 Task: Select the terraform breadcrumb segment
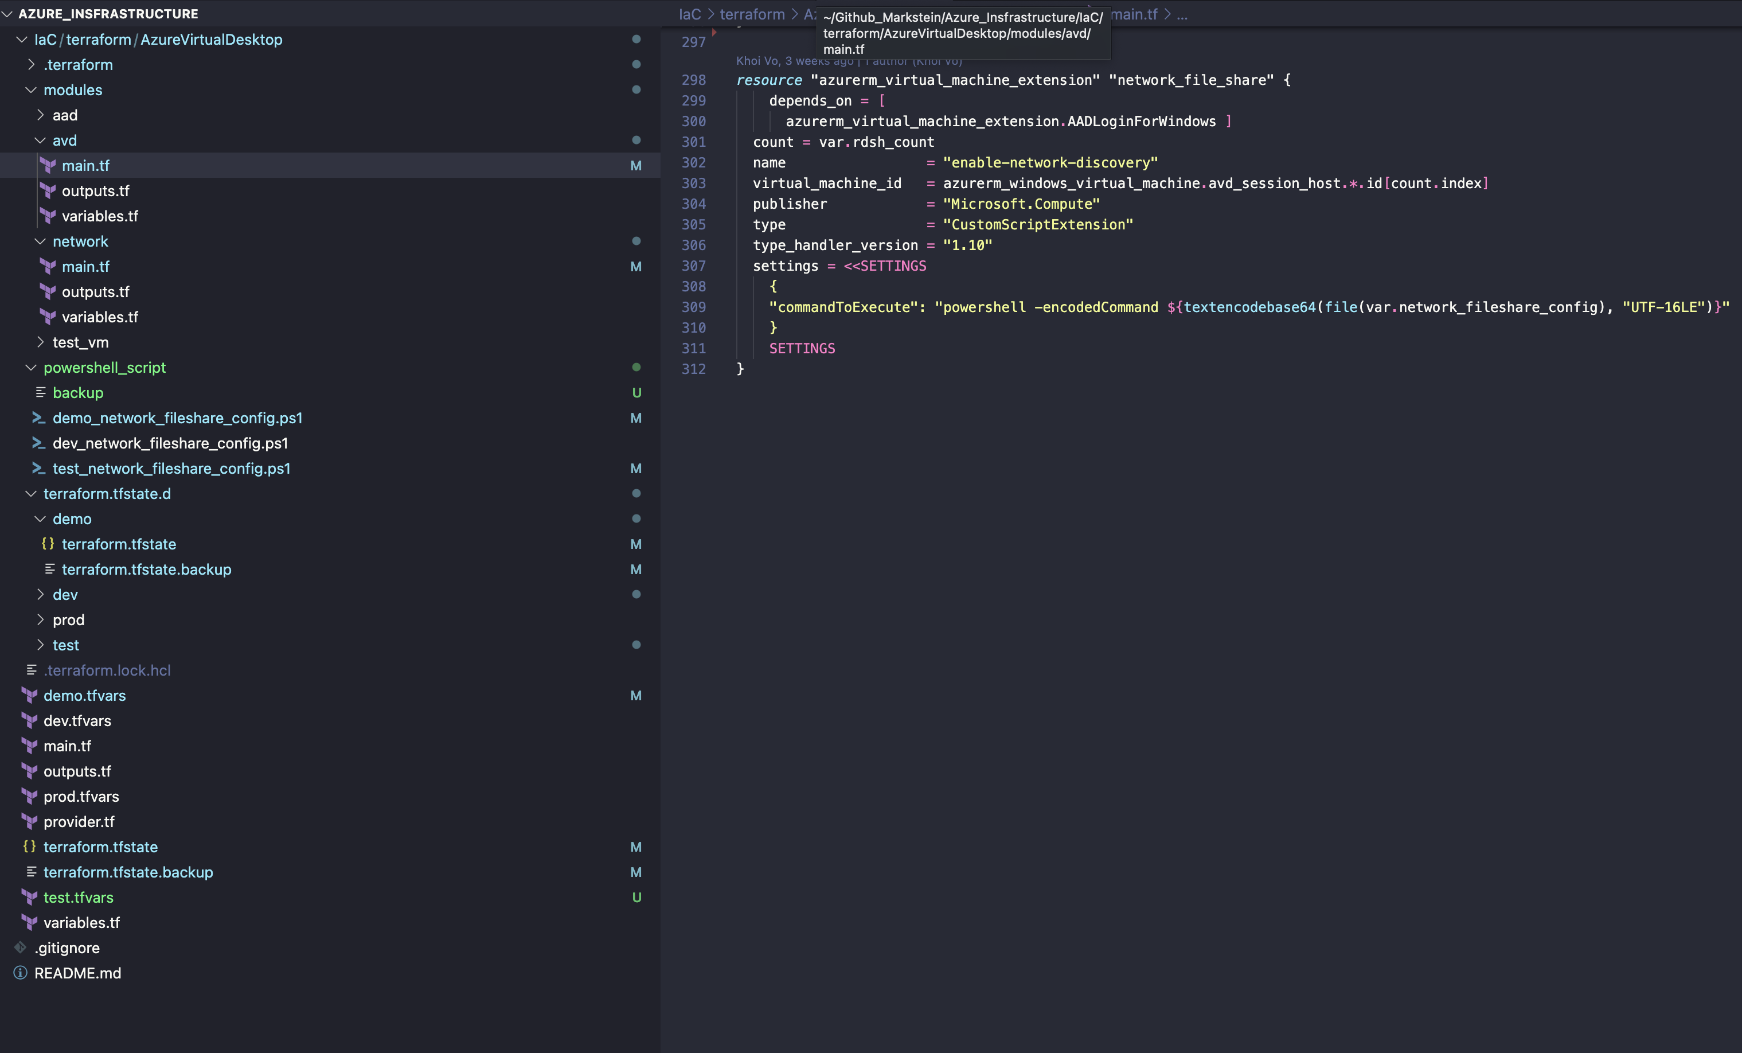point(752,14)
